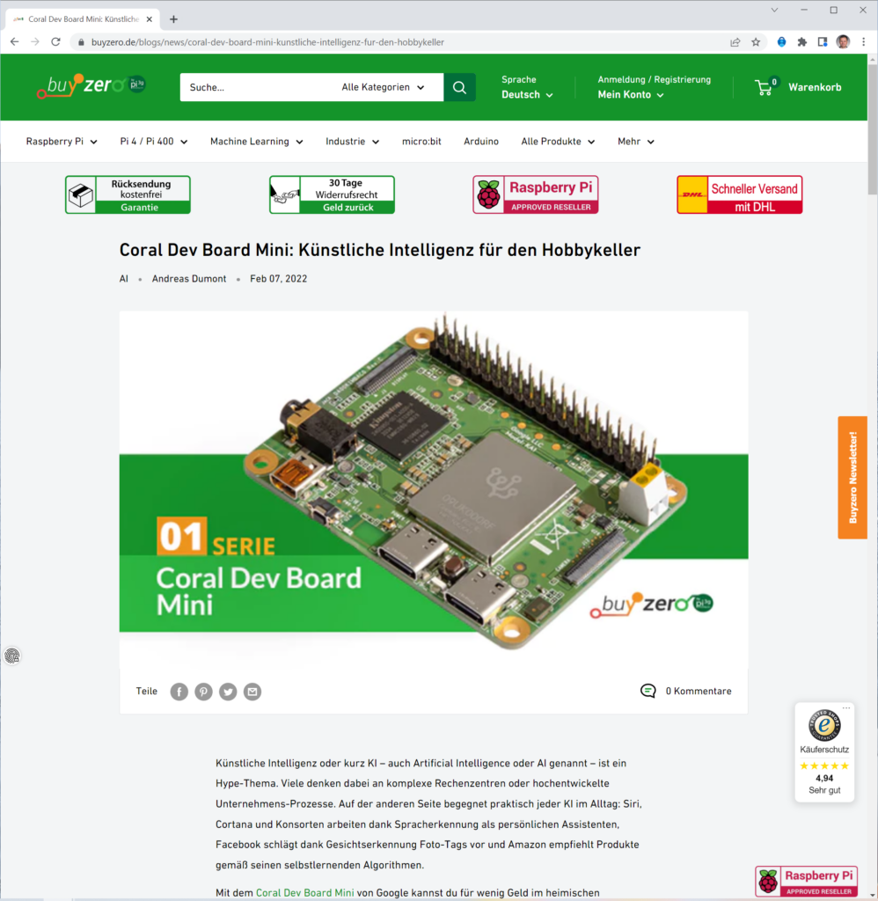The height and width of the screenshot is (901, 878).
Task: Open the Arduino menu item
Action: tap(481, 142)
